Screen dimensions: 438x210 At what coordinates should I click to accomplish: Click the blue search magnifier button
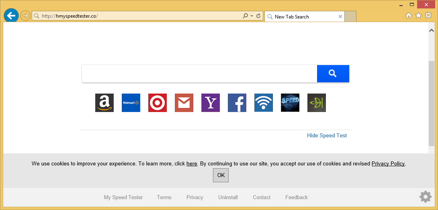tap(333, 73)
